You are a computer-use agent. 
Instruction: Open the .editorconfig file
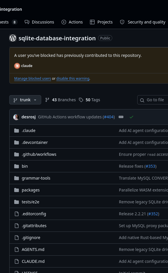pyautogui.click(x=34, y=214)
